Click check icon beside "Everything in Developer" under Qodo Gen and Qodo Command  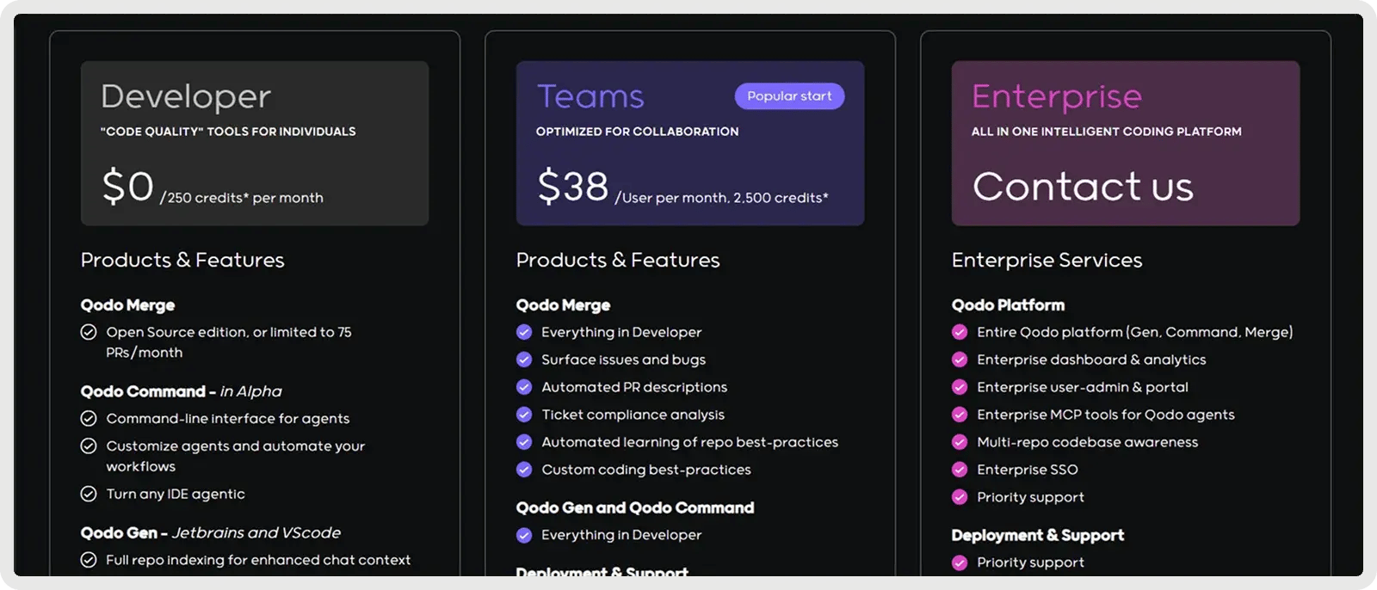tap(523, 535)
